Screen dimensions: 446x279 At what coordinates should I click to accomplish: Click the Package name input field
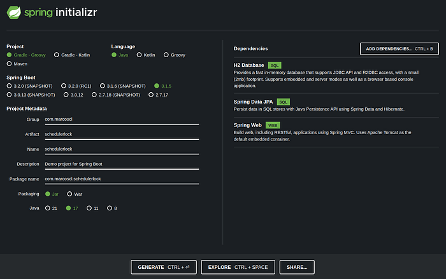[x=122, y=179]
